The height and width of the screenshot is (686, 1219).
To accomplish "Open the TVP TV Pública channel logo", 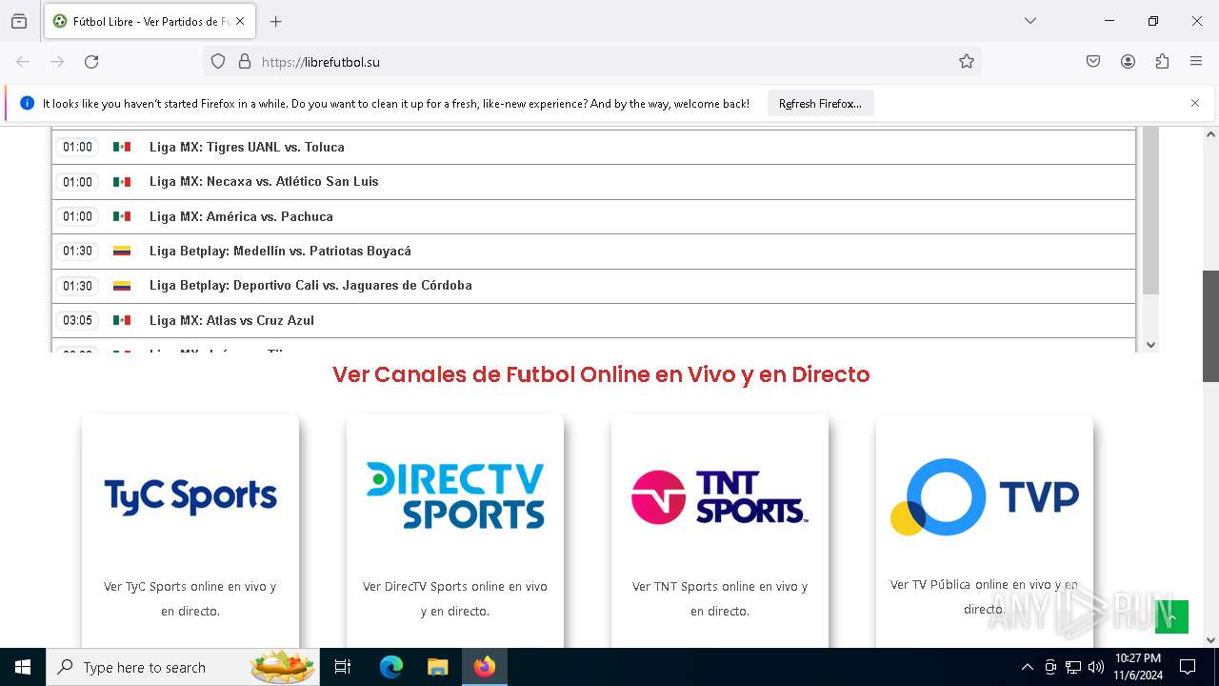I will 985,496.
